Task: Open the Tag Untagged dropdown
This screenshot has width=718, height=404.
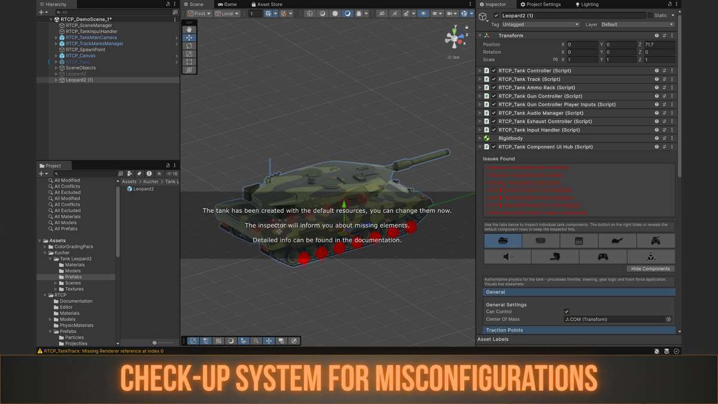Action: tap(540, 25)
